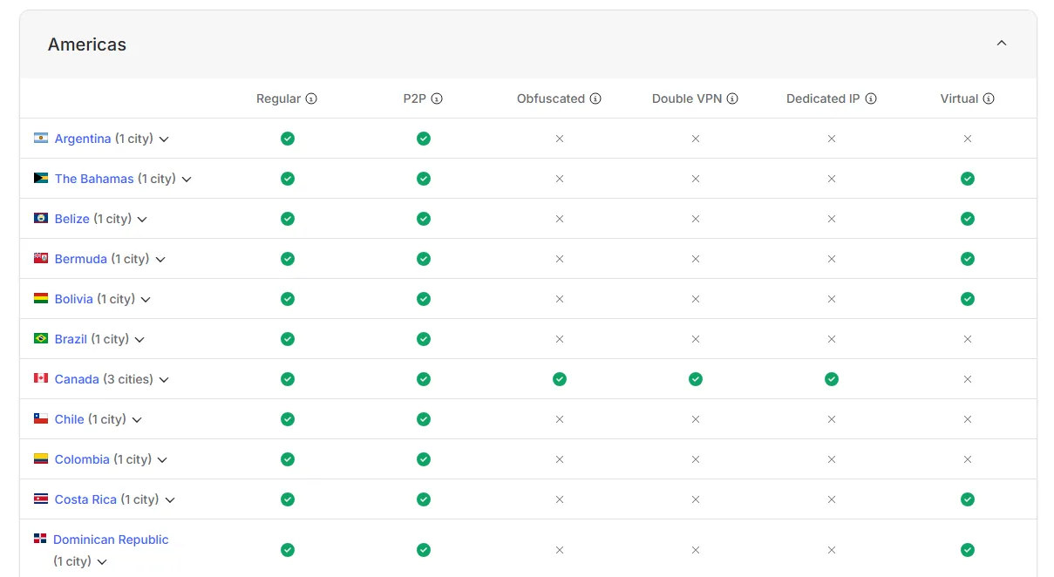Open the Obfuscated column info icon
The height and width of the screenshot is (577, 1054).
tap(595, 99)
